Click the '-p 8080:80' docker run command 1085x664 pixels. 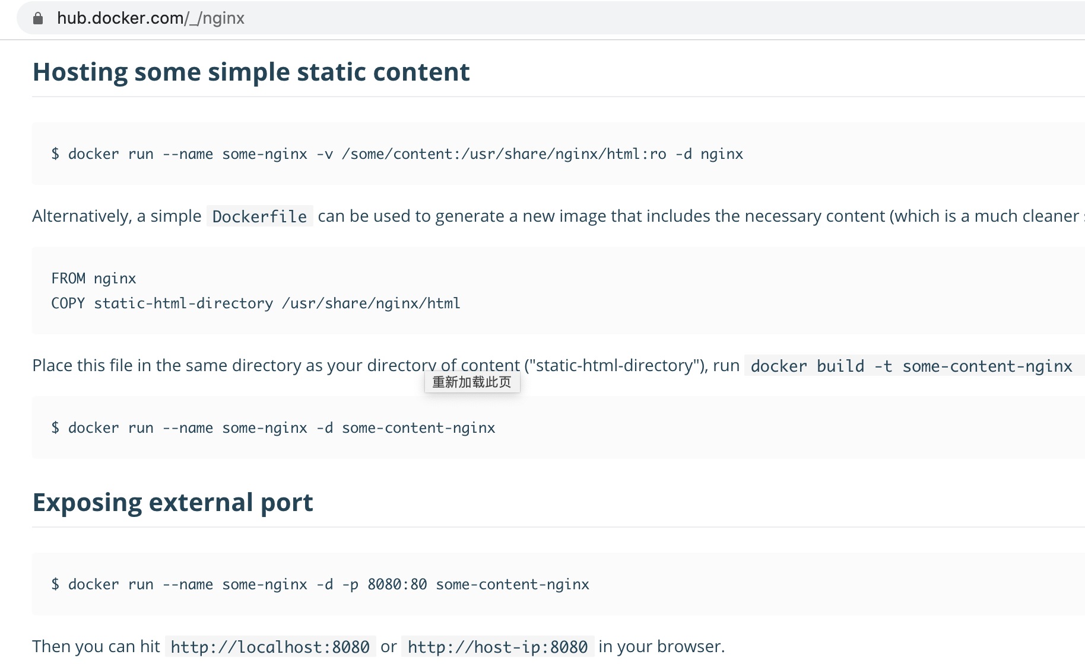321,585
